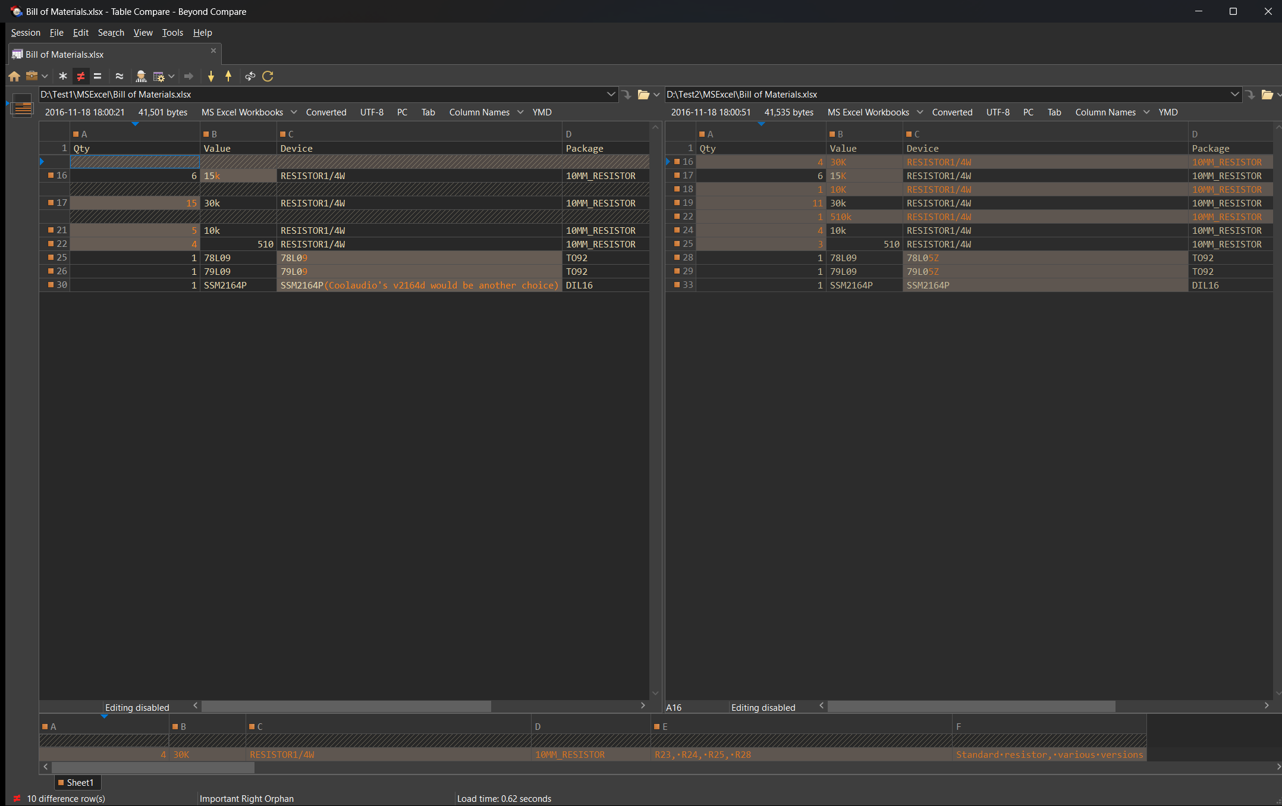Toggle Minor differences approximate sign
Image resolution: width=1282 pixels, height=806 pixels.
pos(120,76)
